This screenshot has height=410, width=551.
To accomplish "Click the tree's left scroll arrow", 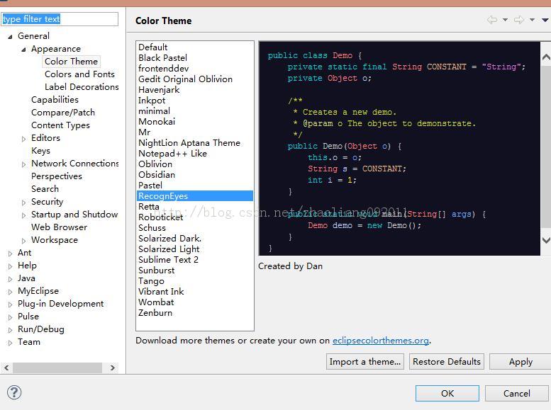I will pyautogui.click(x=8, y=368).
